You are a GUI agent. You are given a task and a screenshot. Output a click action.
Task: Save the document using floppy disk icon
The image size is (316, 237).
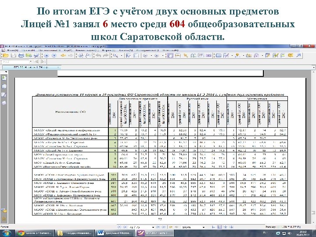point(13,55)
